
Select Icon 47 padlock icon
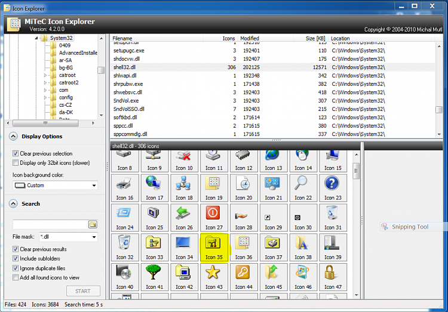click(333, 277)
